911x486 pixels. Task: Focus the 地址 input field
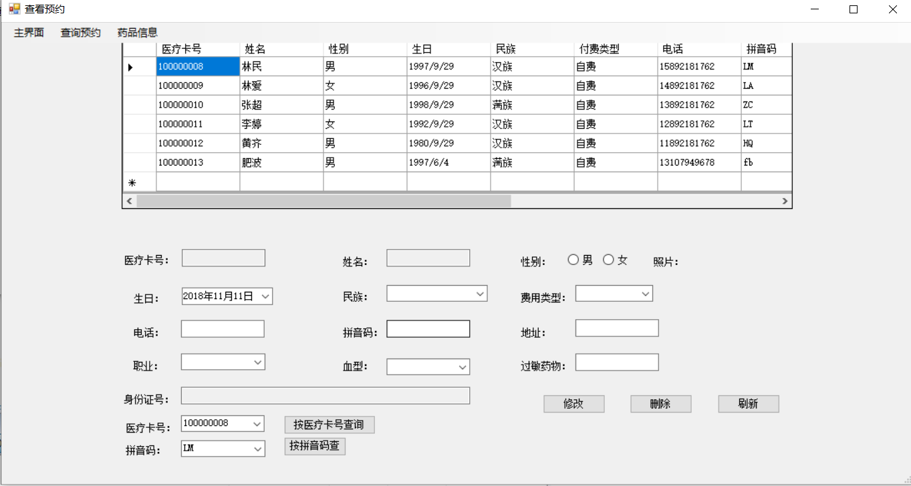click(x=617, y=328)
